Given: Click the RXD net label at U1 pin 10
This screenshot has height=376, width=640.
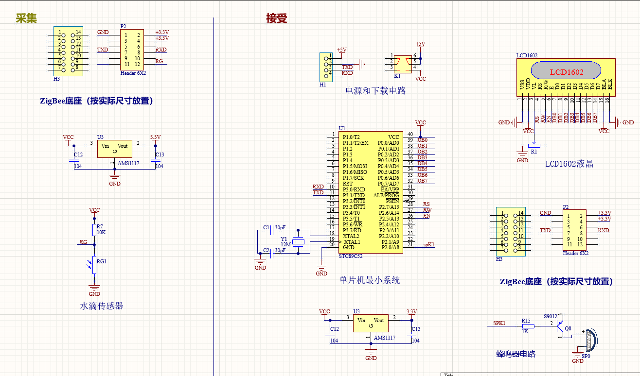Looking at the screenshot, I should [x=318, y=187].
